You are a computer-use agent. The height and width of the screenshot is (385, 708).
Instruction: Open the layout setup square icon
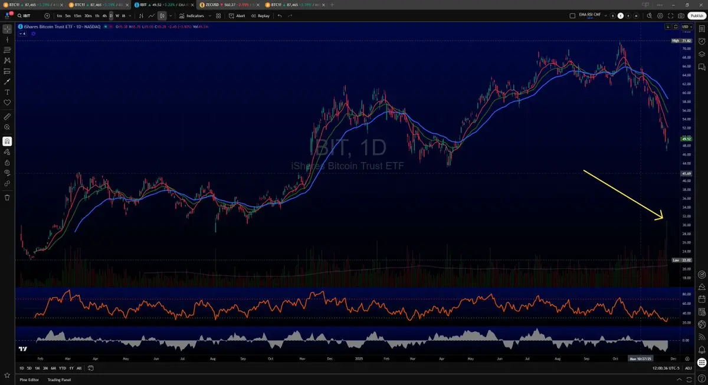572,16
